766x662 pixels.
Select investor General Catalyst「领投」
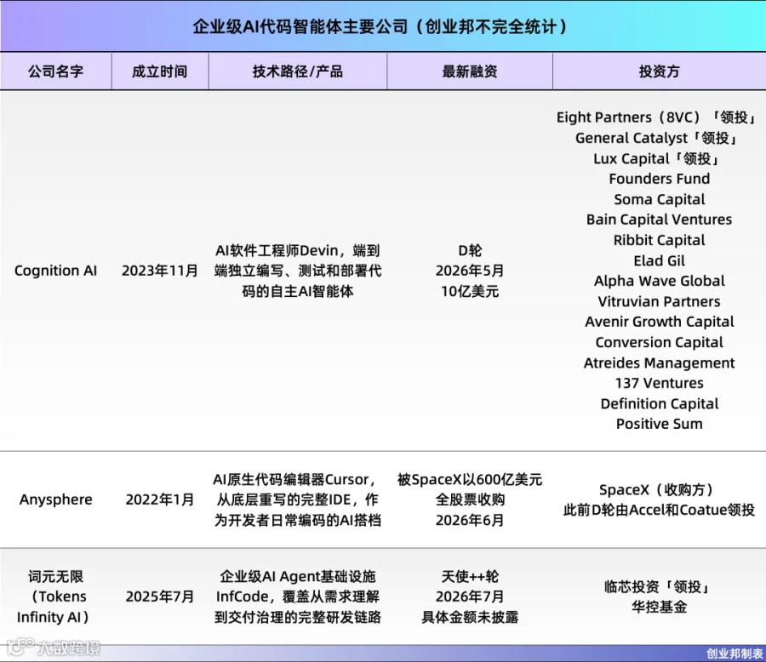[x=656, y=138]
